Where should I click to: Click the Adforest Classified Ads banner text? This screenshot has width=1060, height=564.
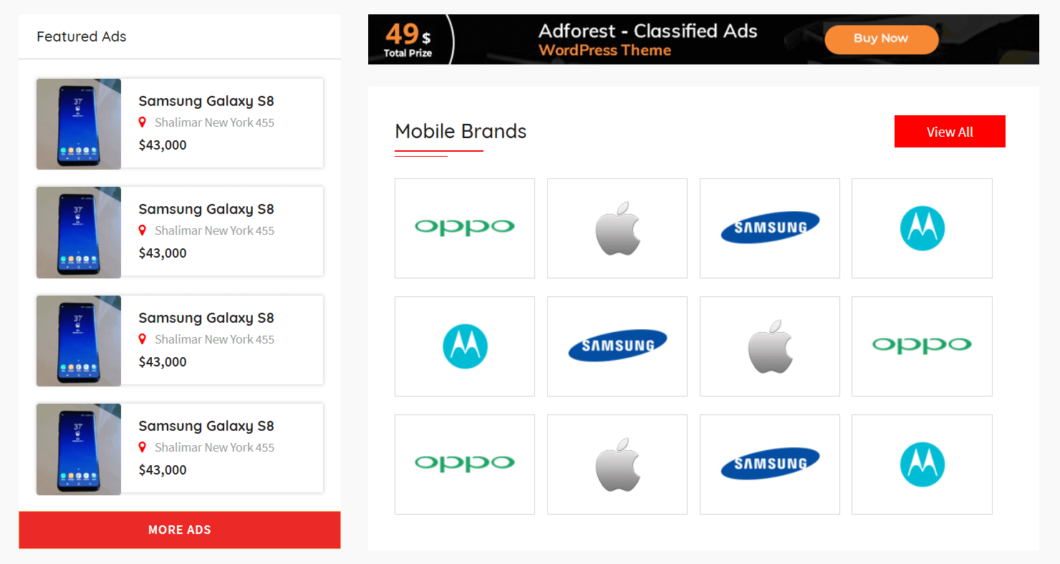(647, 31)
